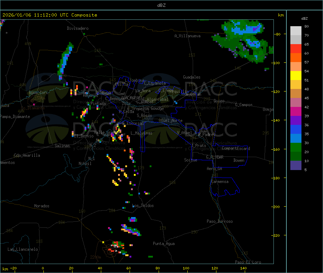Click the S_Rosas label

pyautogui.click(x=144, y=116)
